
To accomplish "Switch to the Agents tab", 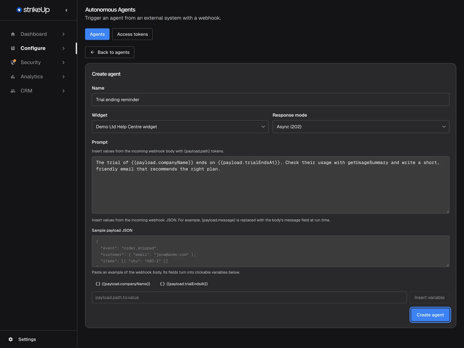I will [x=97, y=34].
